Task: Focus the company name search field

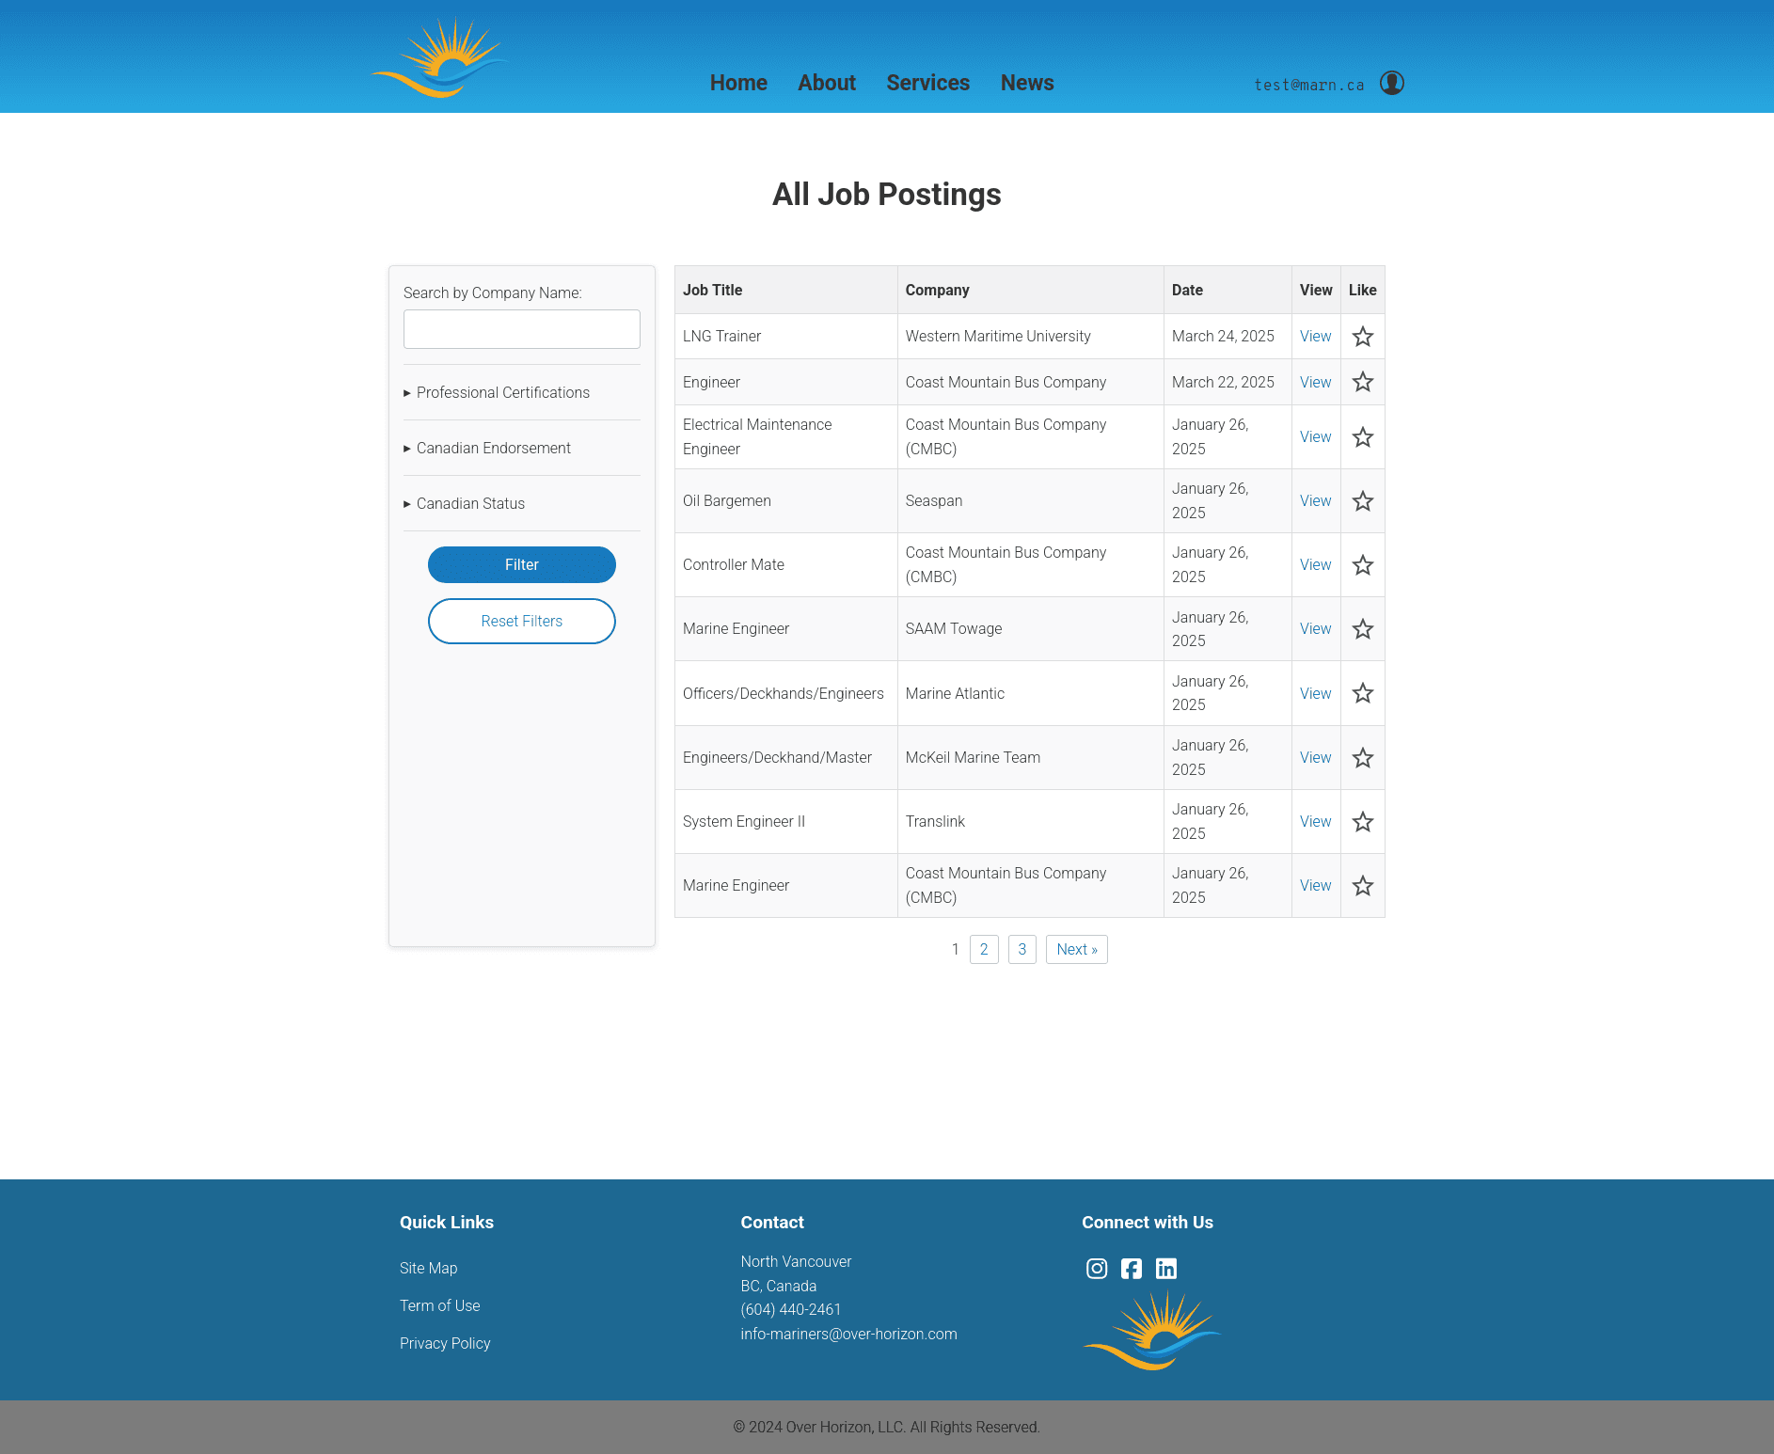Action: 522,329
